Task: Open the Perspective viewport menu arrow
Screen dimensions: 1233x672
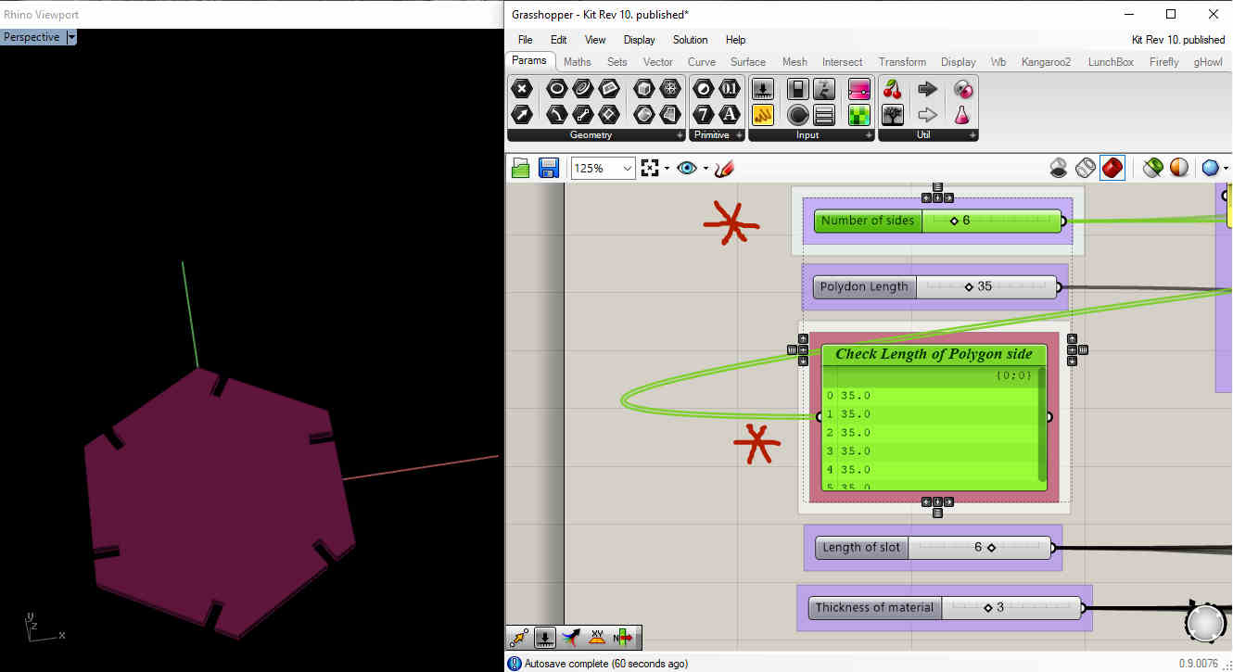Action: click(71, 37)
